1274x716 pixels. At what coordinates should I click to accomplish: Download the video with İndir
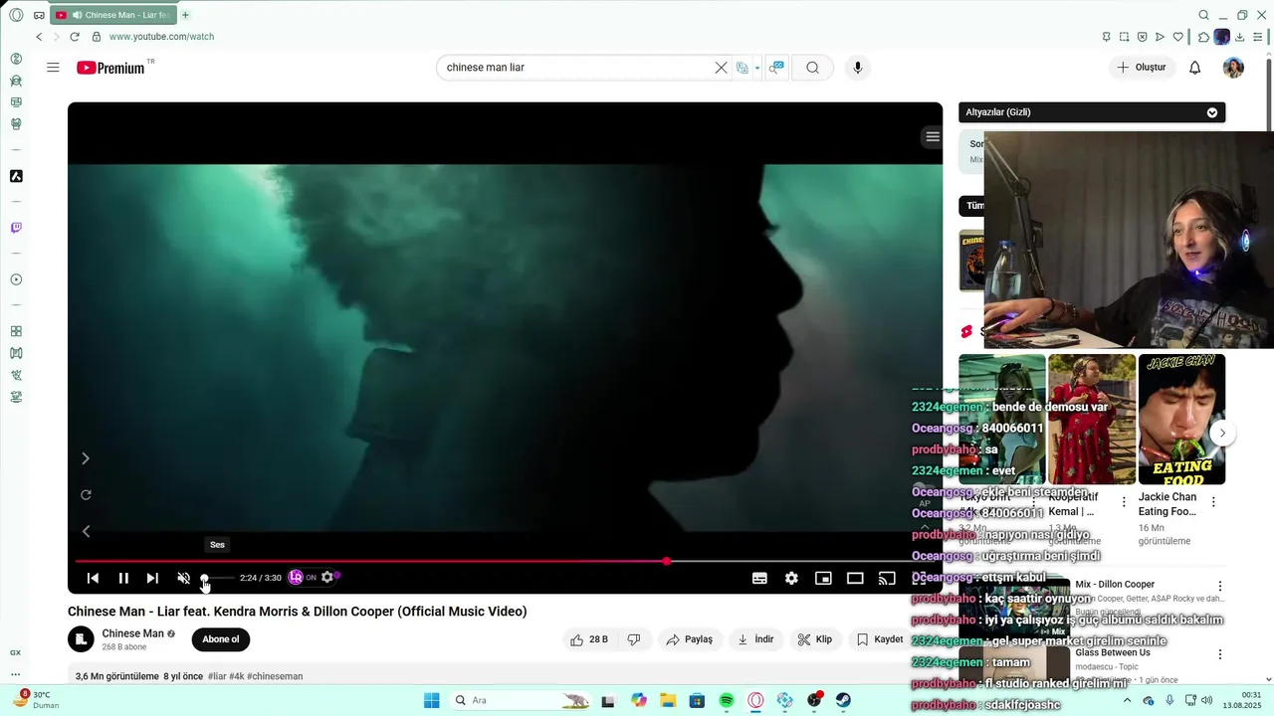click(x=755, y=639)
